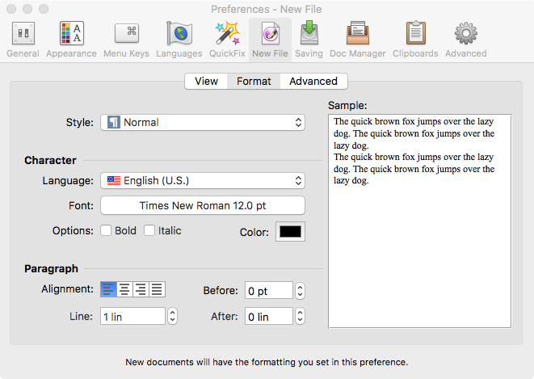
Task: Click the Times New Roman 12.0 pt font button
Action: [202, 205]
